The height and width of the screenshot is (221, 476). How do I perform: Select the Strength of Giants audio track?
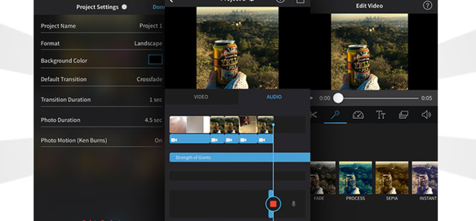240,157
